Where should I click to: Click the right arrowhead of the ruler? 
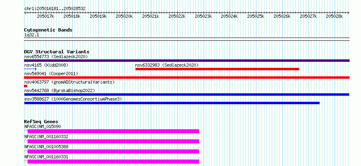tap(348, 13)
